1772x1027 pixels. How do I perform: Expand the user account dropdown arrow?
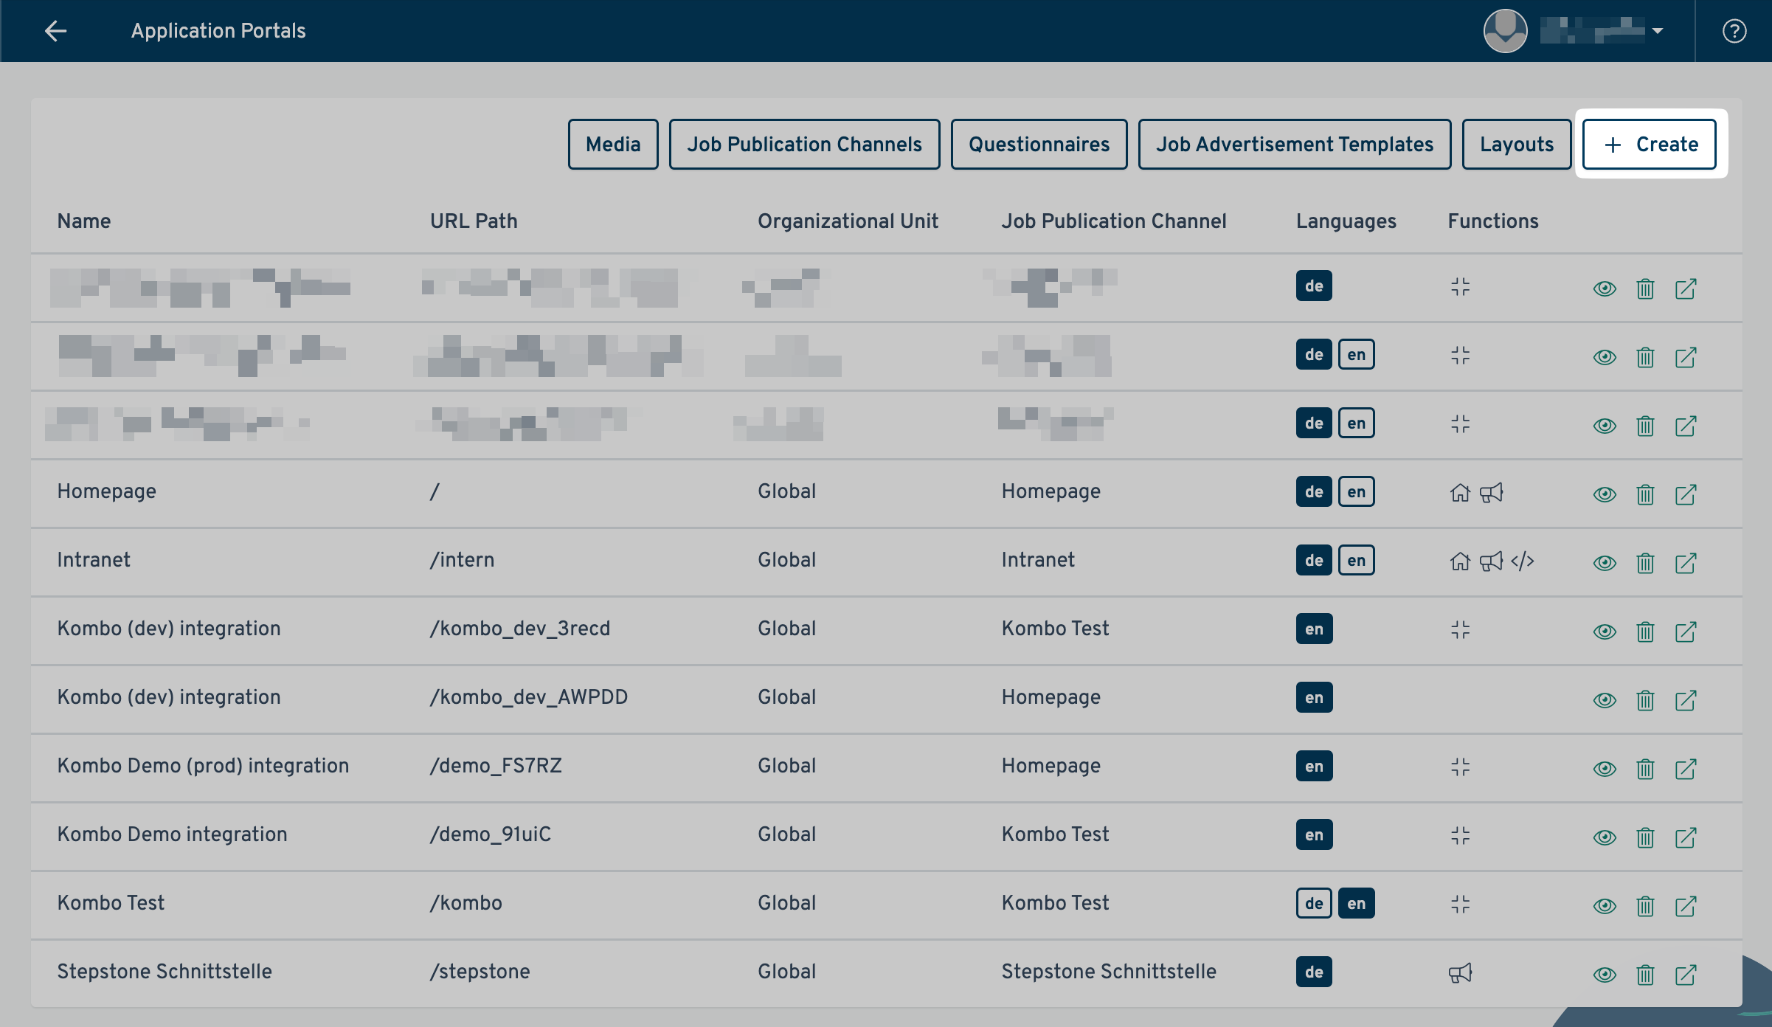[x=1658, y=31]
